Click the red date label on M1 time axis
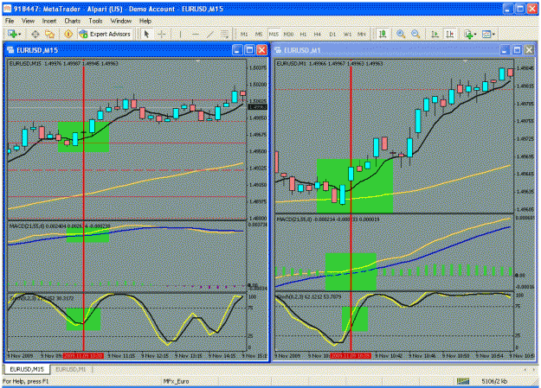The height and width of the screenshot is (388, 541). pos(351,356)
